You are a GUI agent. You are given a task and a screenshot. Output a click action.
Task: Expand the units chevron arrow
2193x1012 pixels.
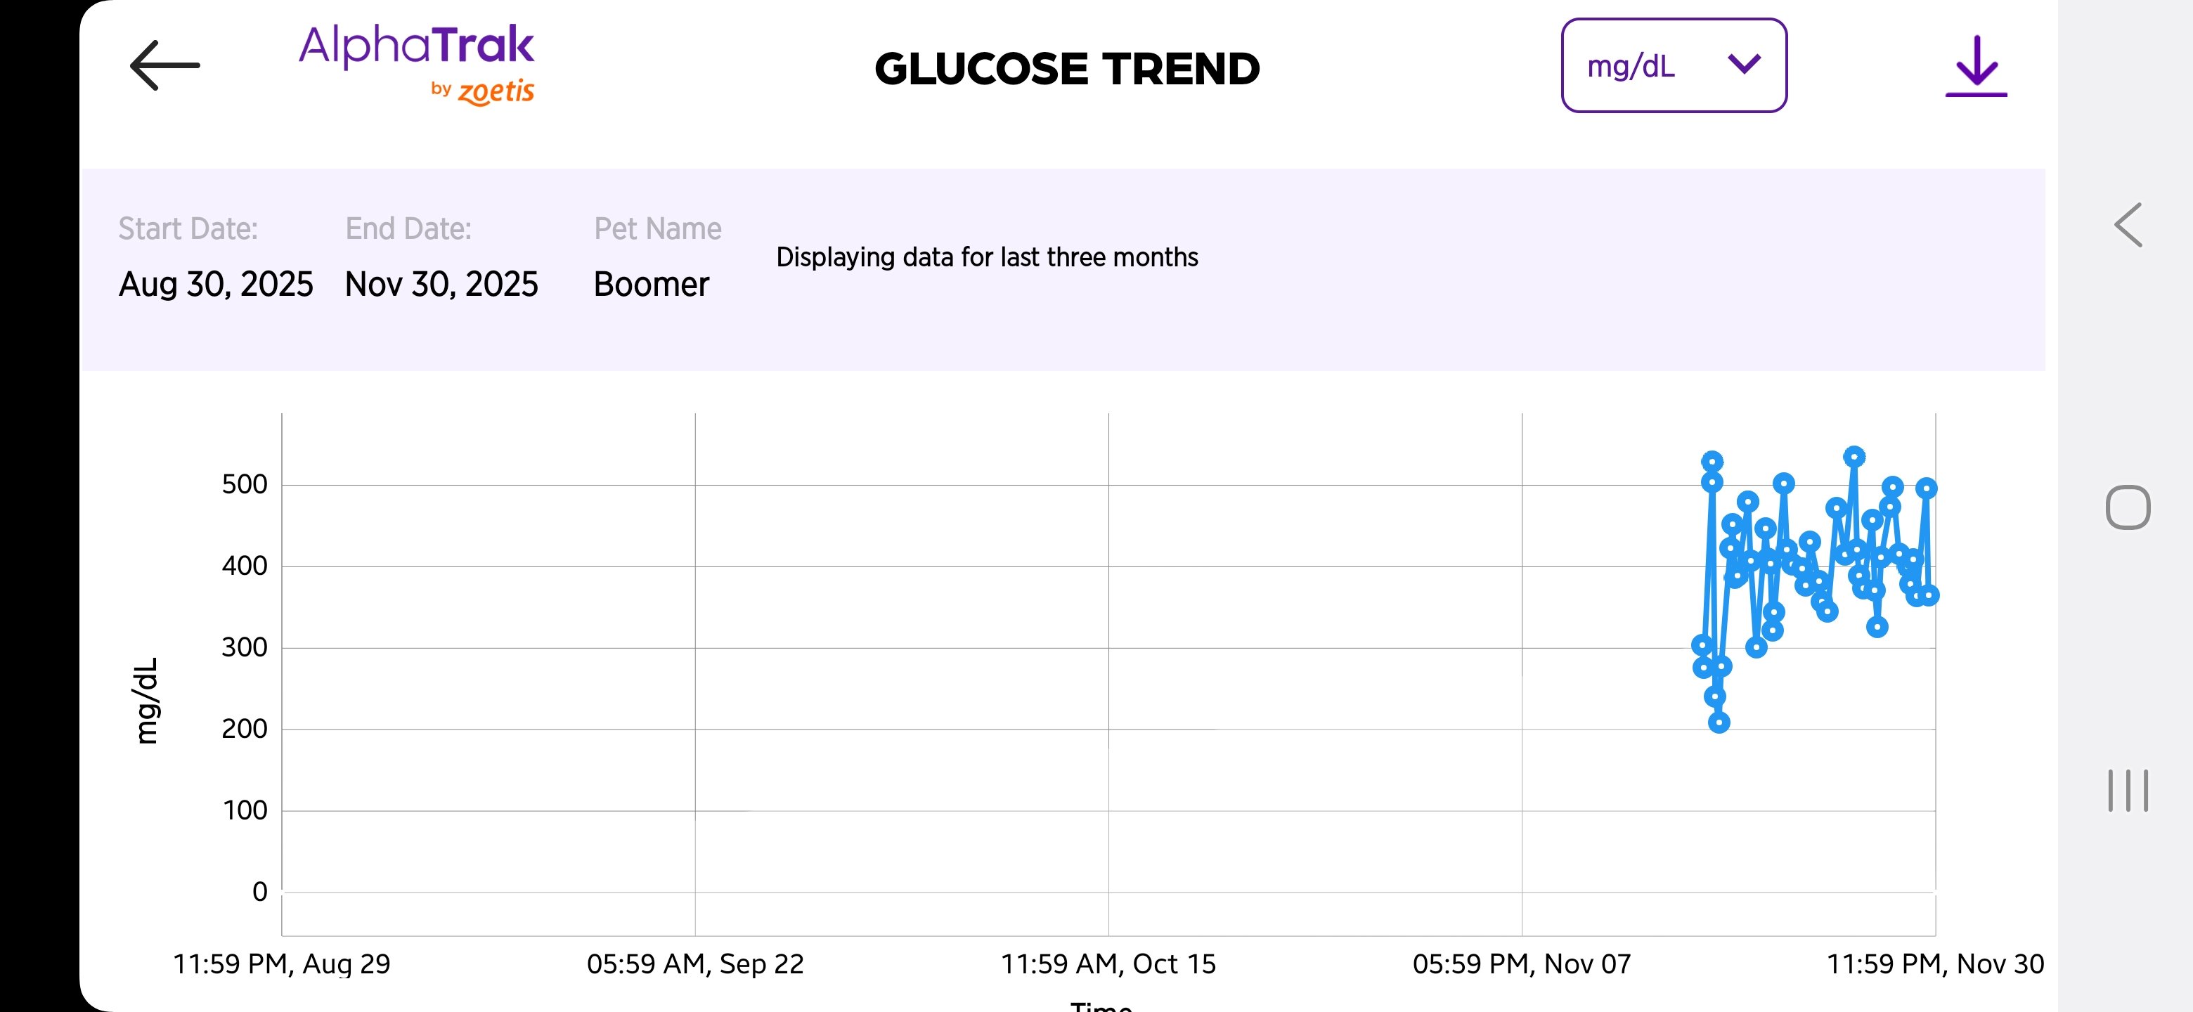pyautogui.click(x=1743, y=64)
